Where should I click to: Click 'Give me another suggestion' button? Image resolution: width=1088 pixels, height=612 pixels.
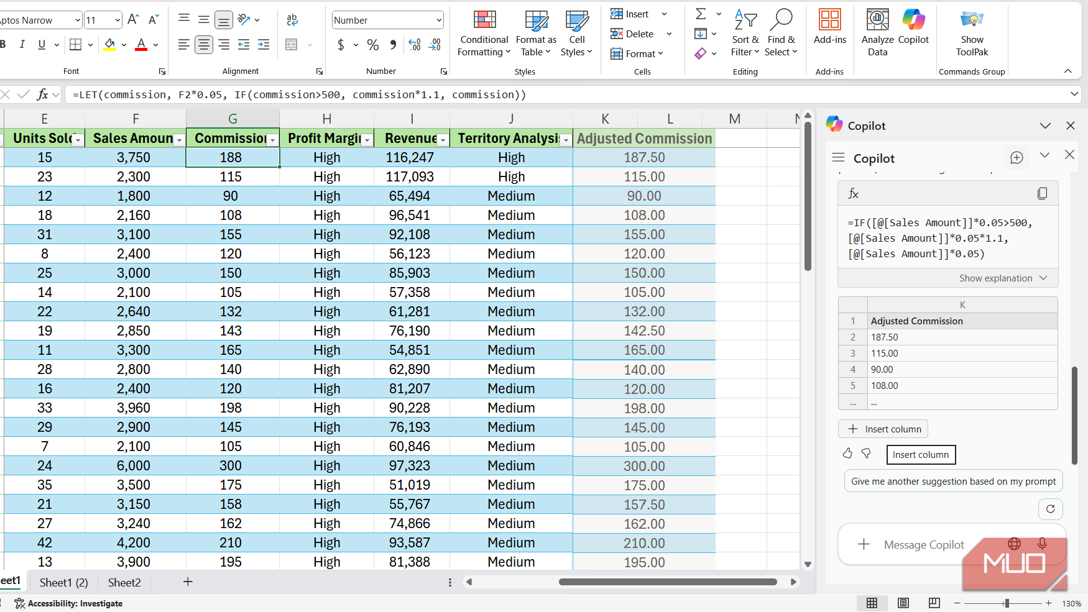pyautogui.click(x=953, y=482)
